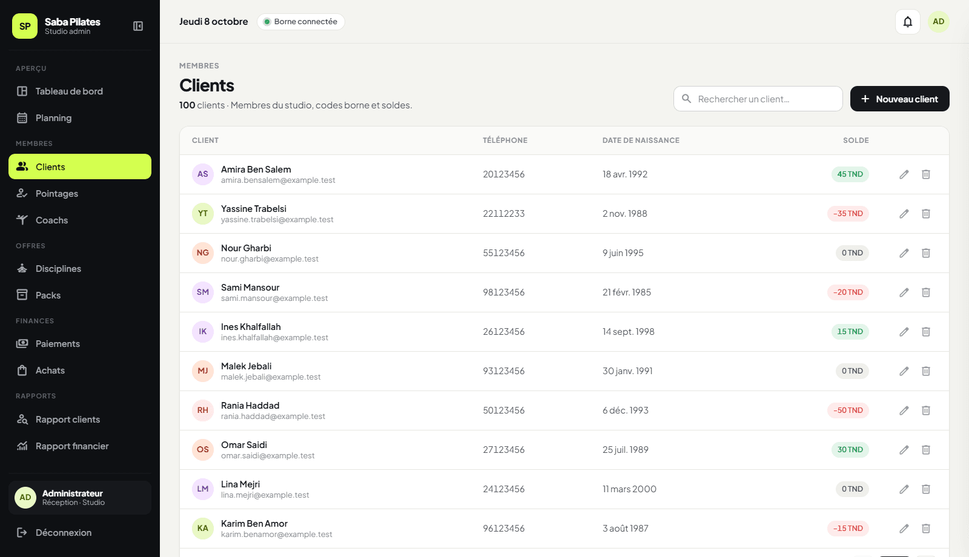The width and height of the screenshot is (969, 557).
Task: Go to Planning page
Action: pos(80,118)
